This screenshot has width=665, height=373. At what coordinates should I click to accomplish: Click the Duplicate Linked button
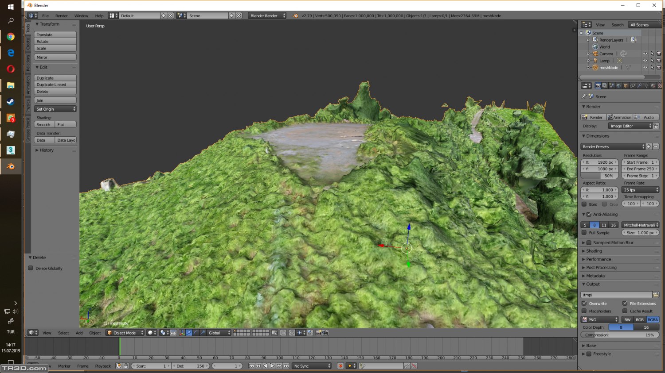point(55,85)
